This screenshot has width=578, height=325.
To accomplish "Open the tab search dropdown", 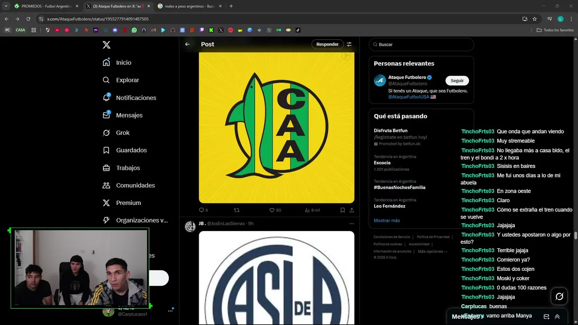I will (x=5, y=6).
